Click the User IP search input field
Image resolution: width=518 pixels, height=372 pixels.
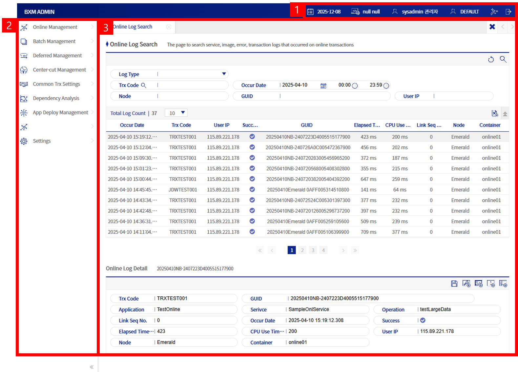(x=463, y=96)
